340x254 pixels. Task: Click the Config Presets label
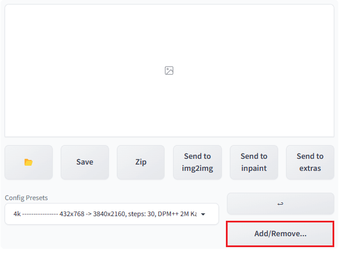point(26,198)
